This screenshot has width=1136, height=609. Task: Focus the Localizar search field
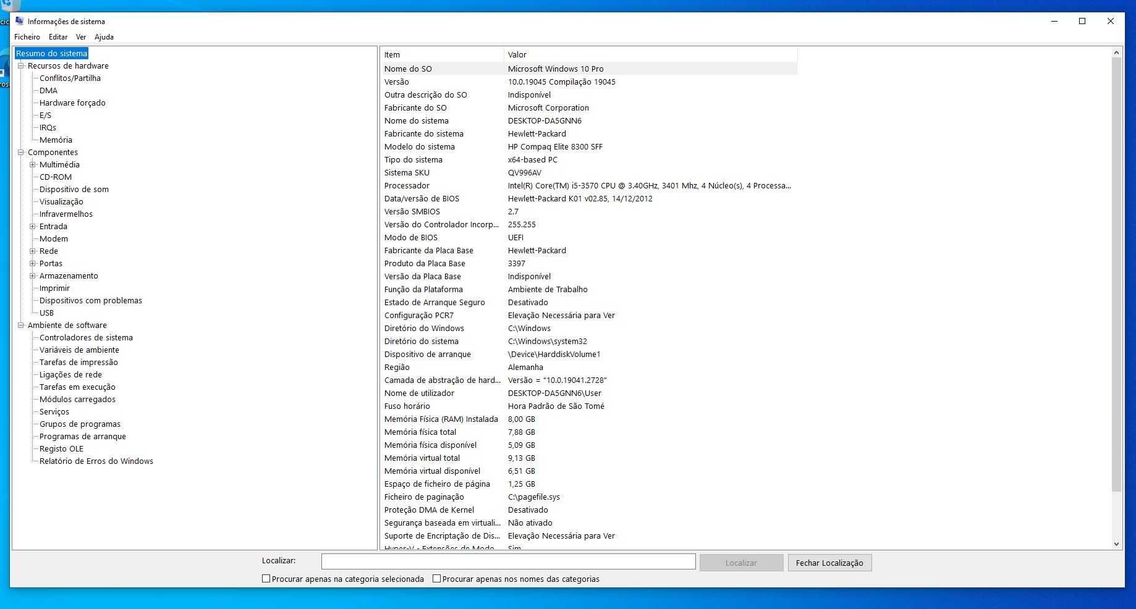508,561
